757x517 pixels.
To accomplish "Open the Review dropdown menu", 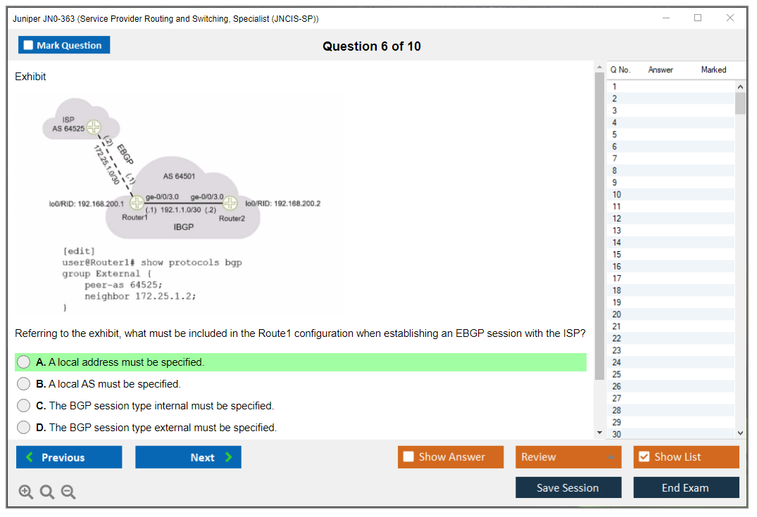I will click(x=568, y=457).
